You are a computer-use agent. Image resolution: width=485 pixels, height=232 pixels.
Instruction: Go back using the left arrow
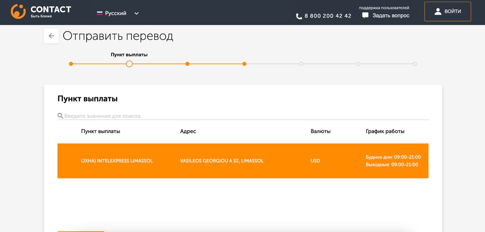(x=51, y=36)
